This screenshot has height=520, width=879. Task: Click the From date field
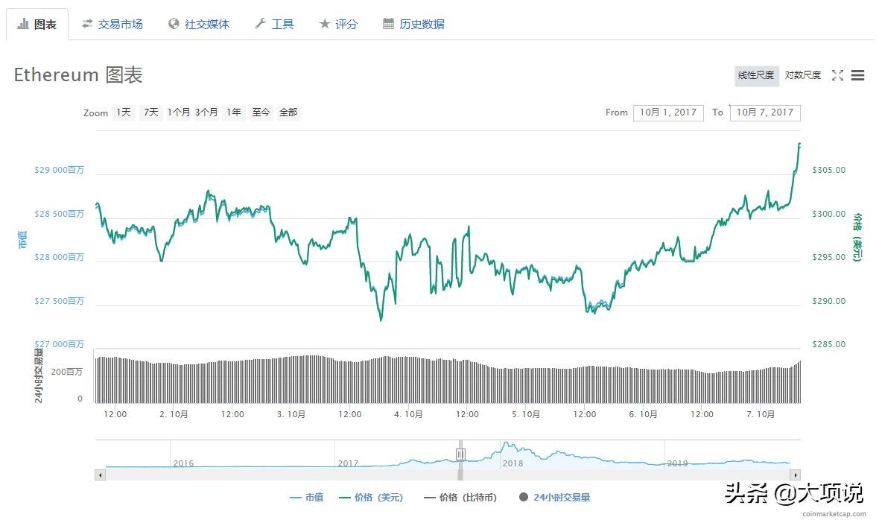tap(668, 112)
